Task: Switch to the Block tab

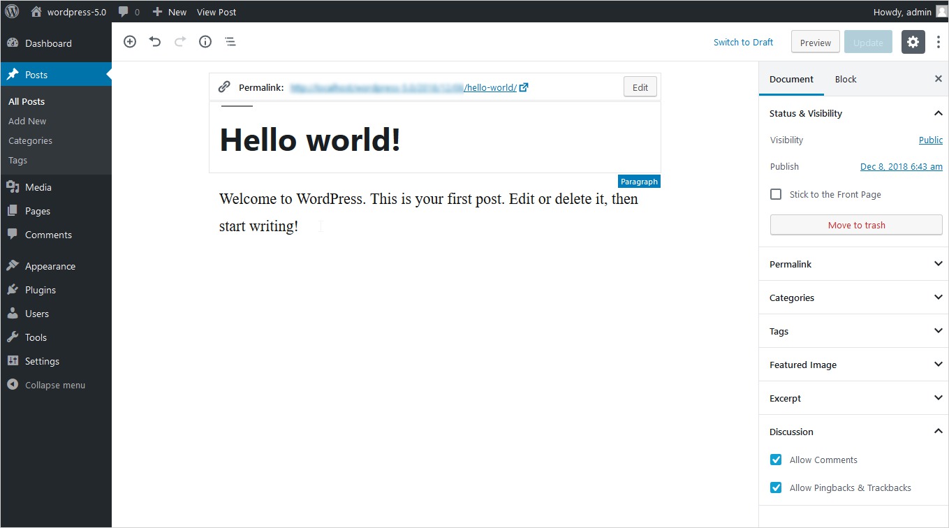Action: pyautogui.click(x=845, y=79)
